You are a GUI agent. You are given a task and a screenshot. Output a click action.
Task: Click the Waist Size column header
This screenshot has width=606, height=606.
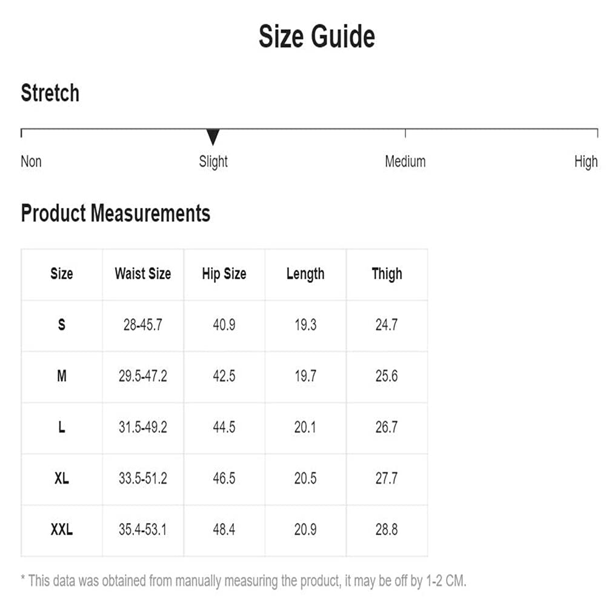point(143,274)
